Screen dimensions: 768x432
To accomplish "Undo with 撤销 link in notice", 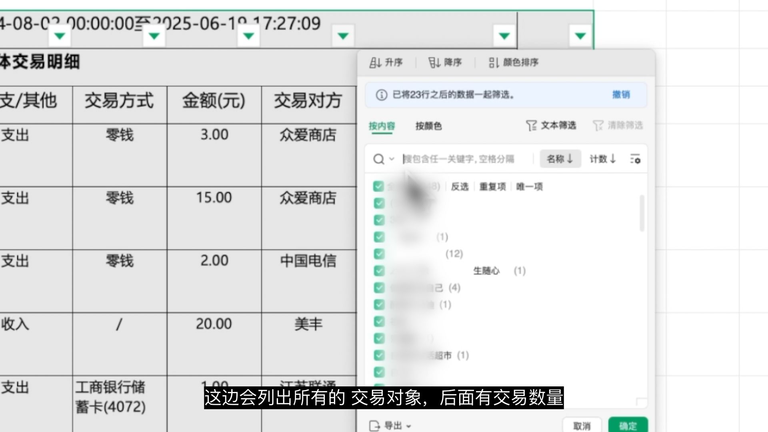I will pos(621,95).
